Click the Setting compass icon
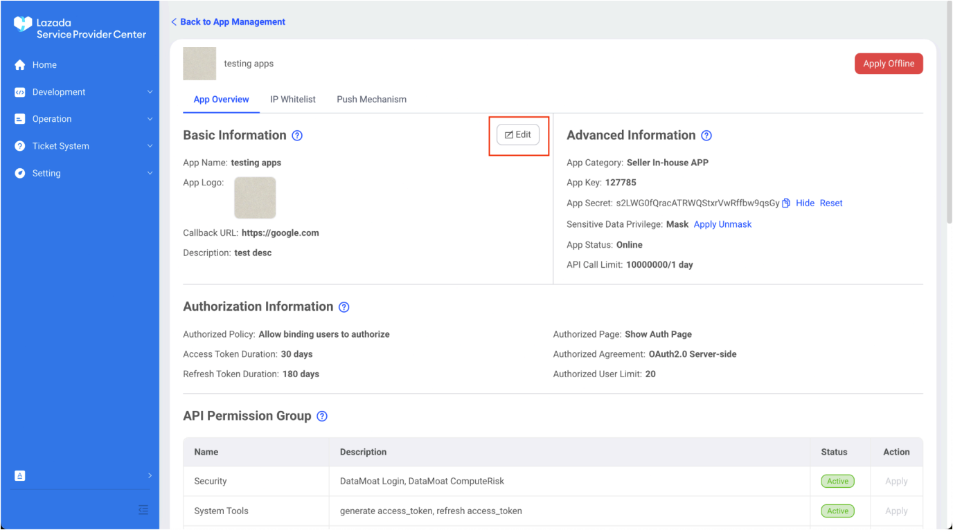Image resolution: width=953 pixels, height=530 pixels. [20, 173]
